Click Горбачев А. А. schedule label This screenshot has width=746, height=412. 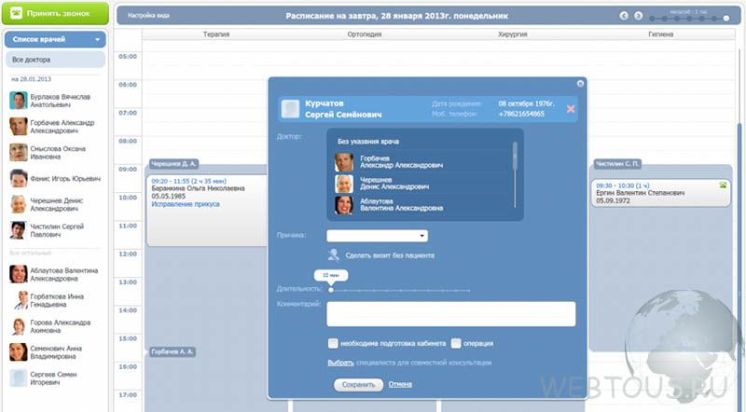point(173,352)
